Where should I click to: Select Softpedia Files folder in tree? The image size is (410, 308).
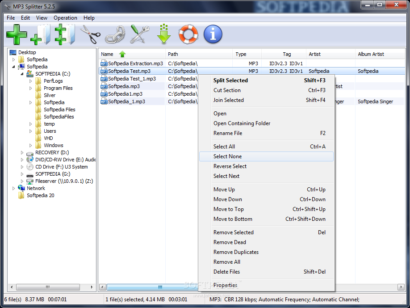[x=59, y=110]
